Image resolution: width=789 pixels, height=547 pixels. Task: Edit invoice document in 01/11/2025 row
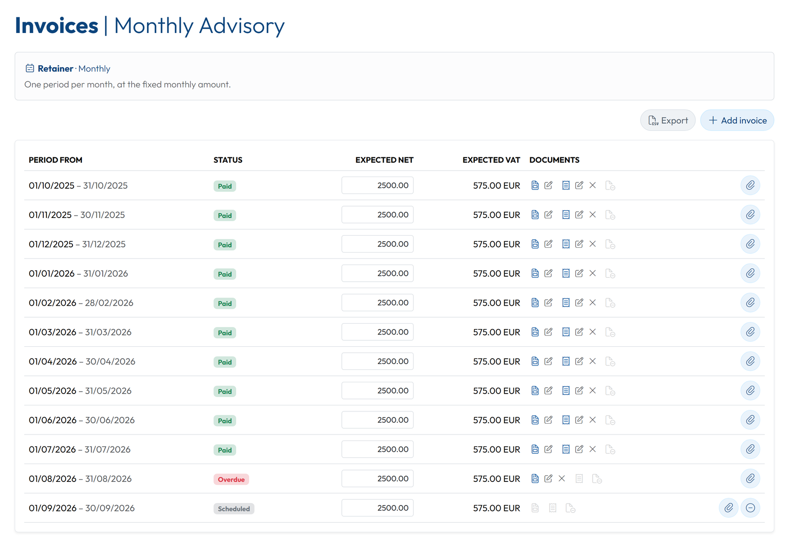548,215
